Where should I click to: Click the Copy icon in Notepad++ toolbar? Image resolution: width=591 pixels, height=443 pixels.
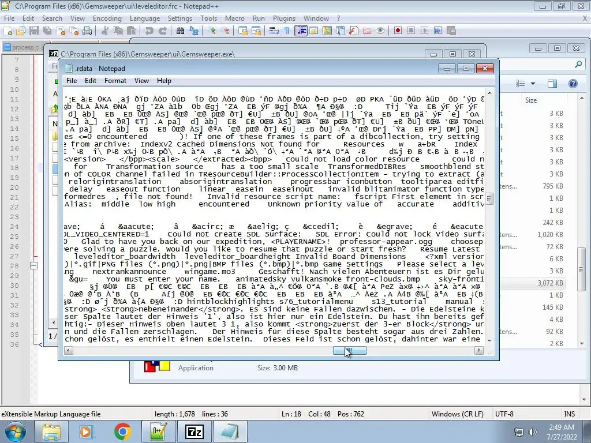[118, 31]
